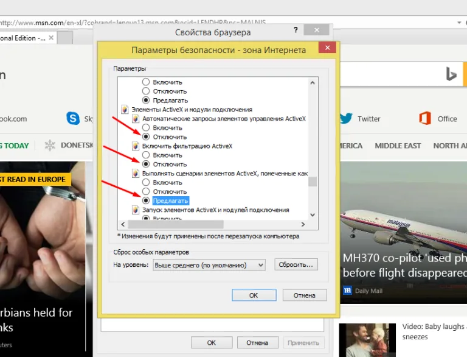Image resolution: width=467 pixels, height=357 pixels.
Task: Select Предлагать under Выполнять сценарии элементов ActiveX
Action: (146, 200)
